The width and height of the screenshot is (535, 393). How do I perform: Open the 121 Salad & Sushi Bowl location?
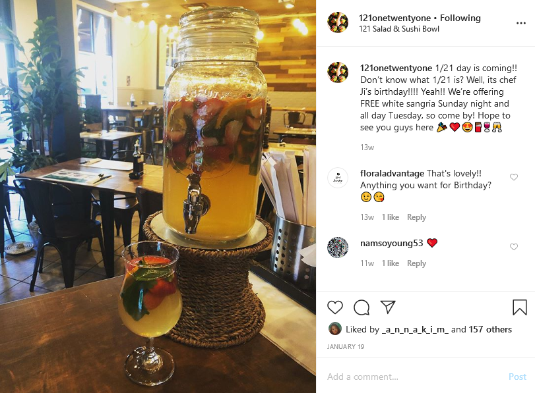399,29
